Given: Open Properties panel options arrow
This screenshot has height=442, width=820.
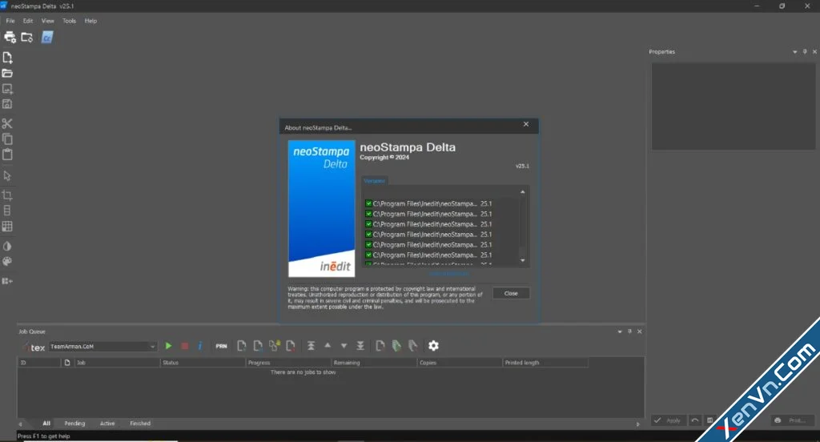Looking at the screenshot, I should (795, 52).
